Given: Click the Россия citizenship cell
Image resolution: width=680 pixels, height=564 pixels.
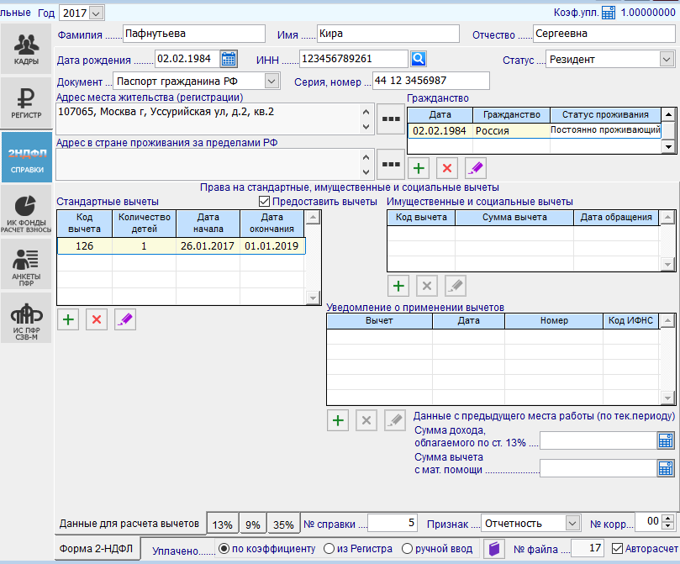Looking at the screenshot, I should click(511, 130).
